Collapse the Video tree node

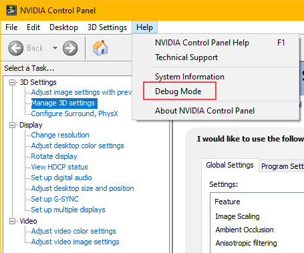tap(12, 222)
